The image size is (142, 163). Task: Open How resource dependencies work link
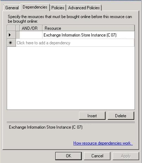[x=103, y=143]
